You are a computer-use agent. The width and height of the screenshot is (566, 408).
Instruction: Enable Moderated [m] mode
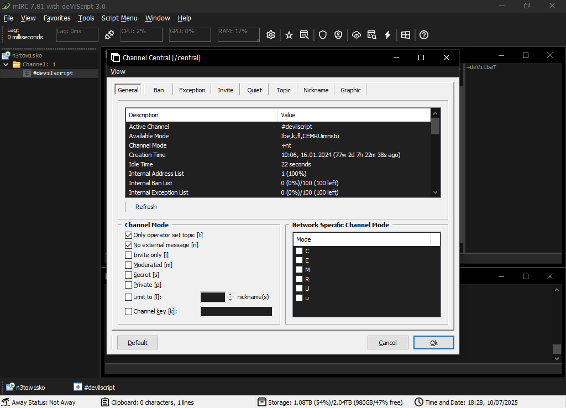tap(128, 265)
